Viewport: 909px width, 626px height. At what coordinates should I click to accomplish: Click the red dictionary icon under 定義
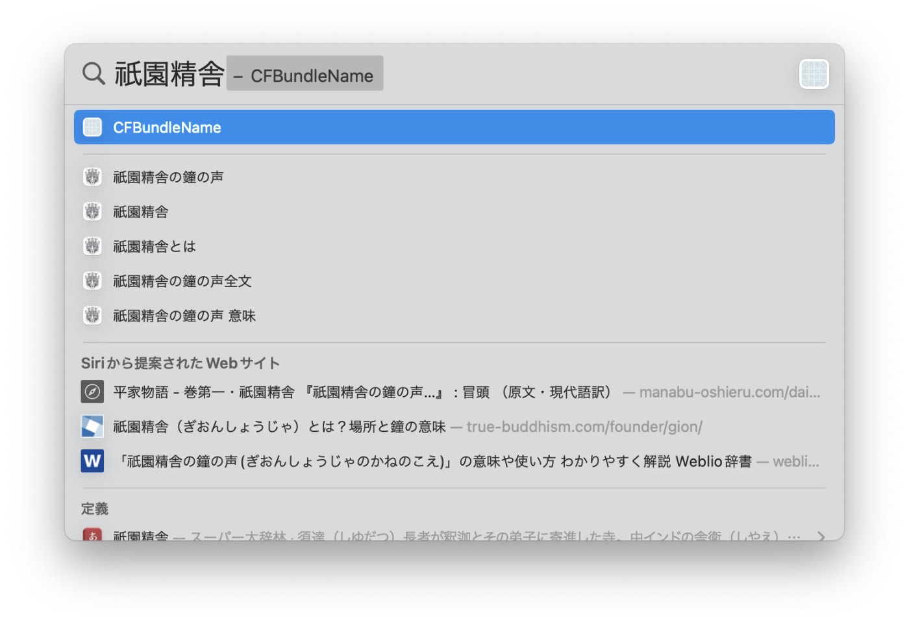coord(92,535)
